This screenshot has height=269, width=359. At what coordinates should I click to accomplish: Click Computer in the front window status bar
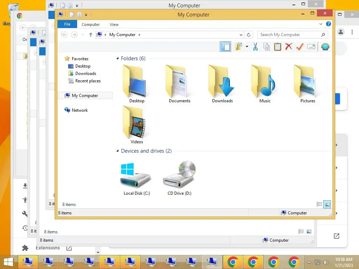(294, 213)
